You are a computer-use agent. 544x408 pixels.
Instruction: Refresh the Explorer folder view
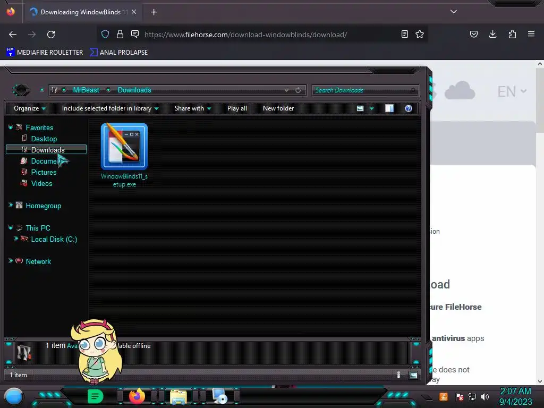(298, 90)
